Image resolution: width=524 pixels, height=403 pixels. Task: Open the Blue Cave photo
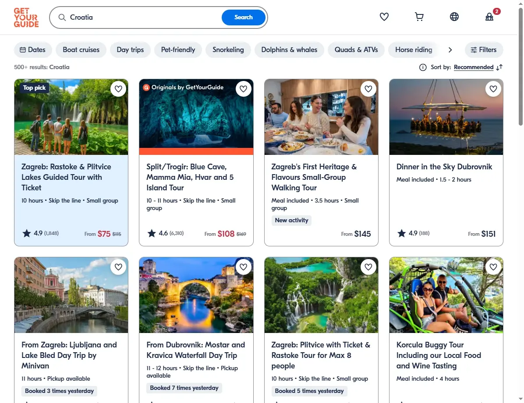[196, 117]
